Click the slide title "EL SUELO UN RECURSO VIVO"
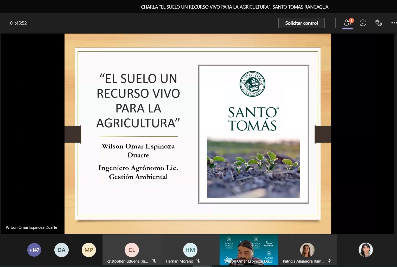 coord(138,101)
